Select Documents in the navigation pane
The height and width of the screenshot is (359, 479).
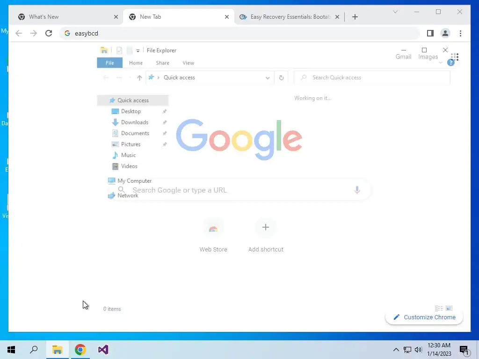135,133
